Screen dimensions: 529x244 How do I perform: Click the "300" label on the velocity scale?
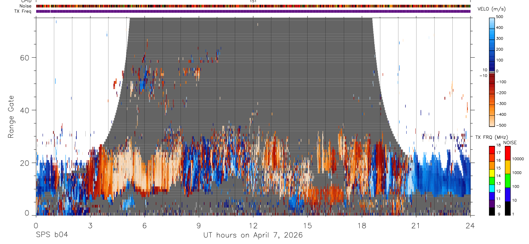click(500, 38)
